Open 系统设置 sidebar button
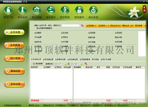The width and height of the screenshot is (148, 107). (x=15, y=84)
